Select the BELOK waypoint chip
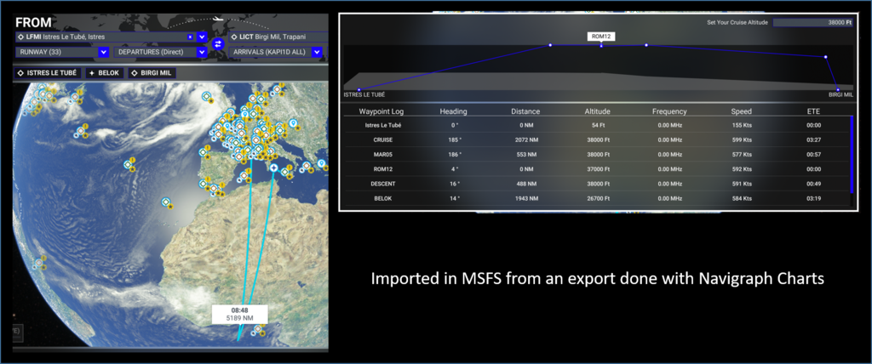This screenshot has width=872, height=364. (x=105, y=73)
